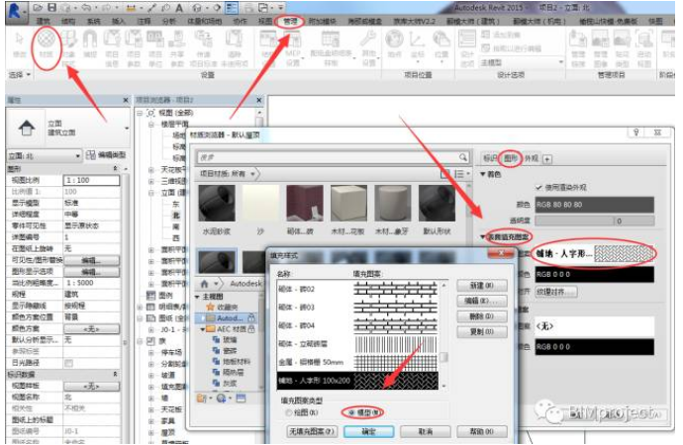This screenshot has width=683, height=445.
Task: Click the Duplicate (复制) button in Fill Patterns
Action: pos(482,332)
